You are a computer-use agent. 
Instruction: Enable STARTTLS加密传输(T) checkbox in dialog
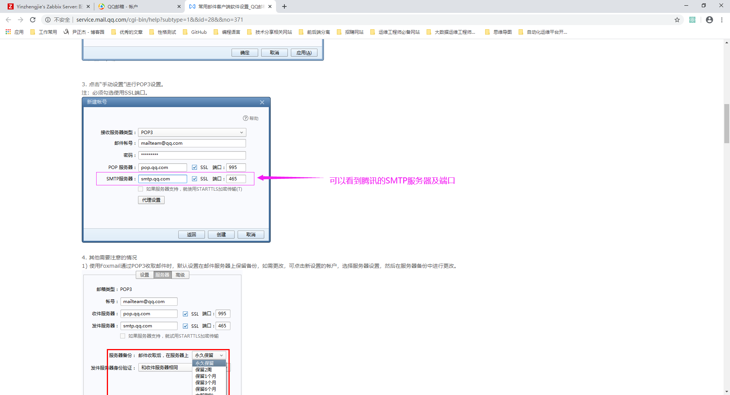pyautogui.click(x=140, y=189)
